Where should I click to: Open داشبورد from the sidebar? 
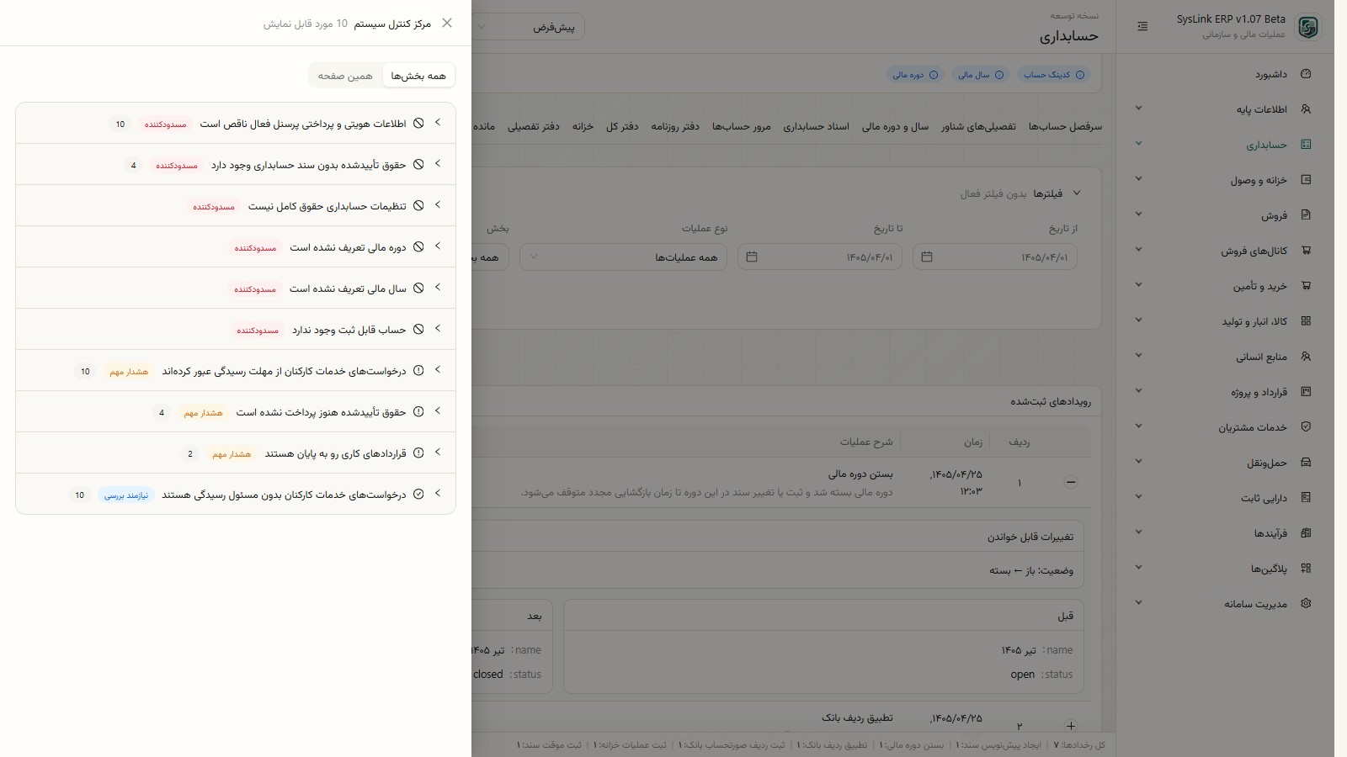coord(1271,74)
